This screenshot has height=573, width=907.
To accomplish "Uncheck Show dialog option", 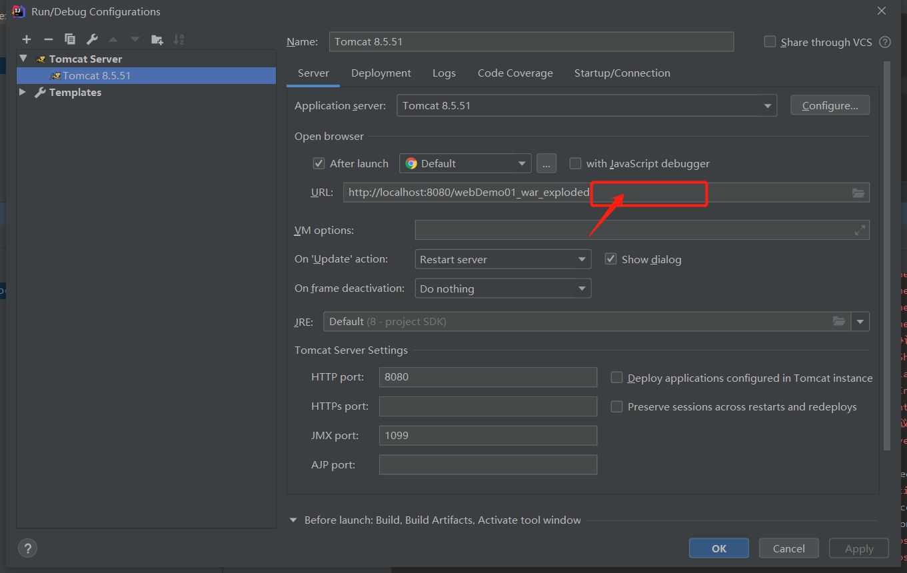I will 610,259.
